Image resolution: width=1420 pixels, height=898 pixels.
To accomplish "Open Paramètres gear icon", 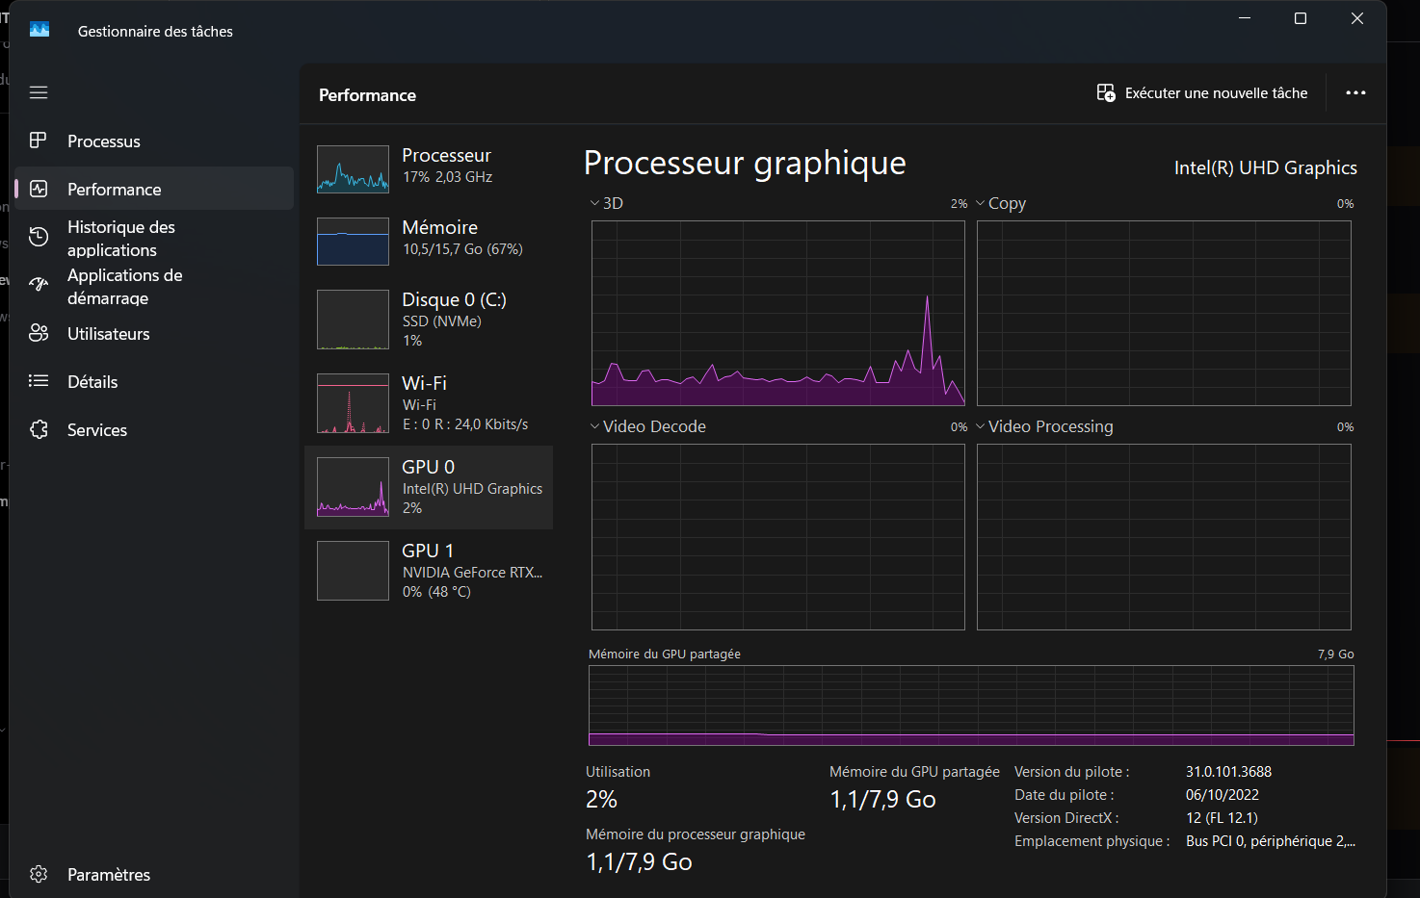I will click(x=39, y=874).
